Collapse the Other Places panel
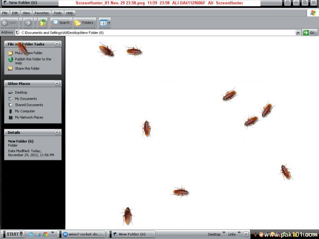Screen dimensions: 319x239 coord(57,84)
